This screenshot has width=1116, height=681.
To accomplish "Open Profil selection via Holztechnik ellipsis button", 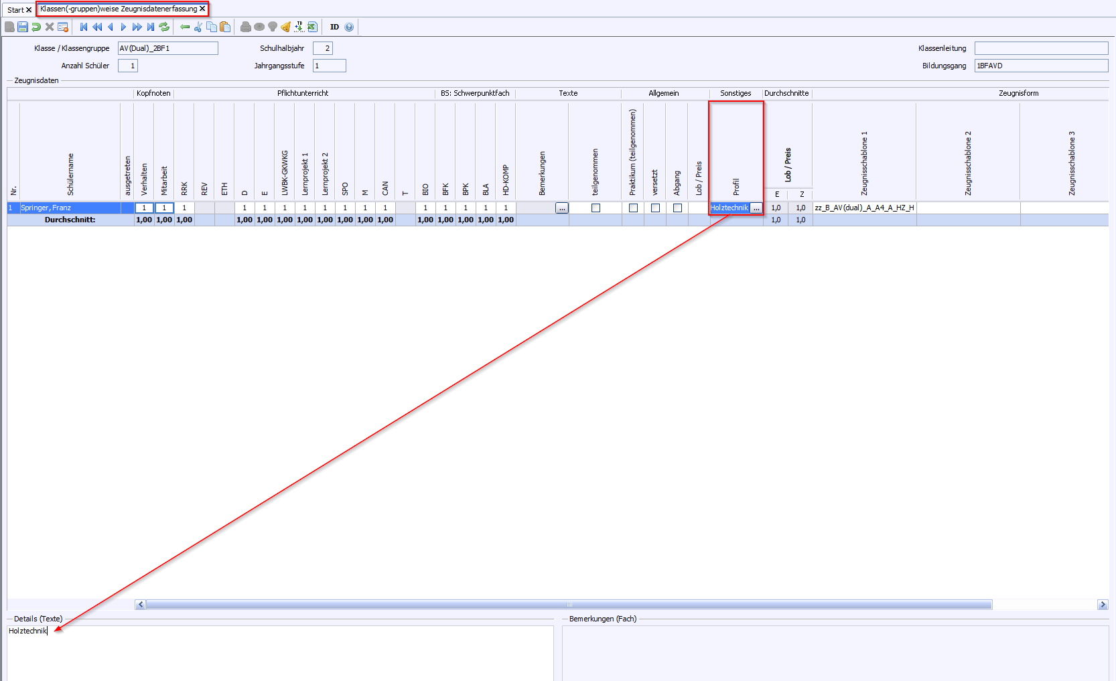I will (x=756, y=208).
